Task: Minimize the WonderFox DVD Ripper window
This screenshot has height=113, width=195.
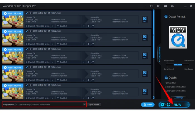Action: coord(185,6)
